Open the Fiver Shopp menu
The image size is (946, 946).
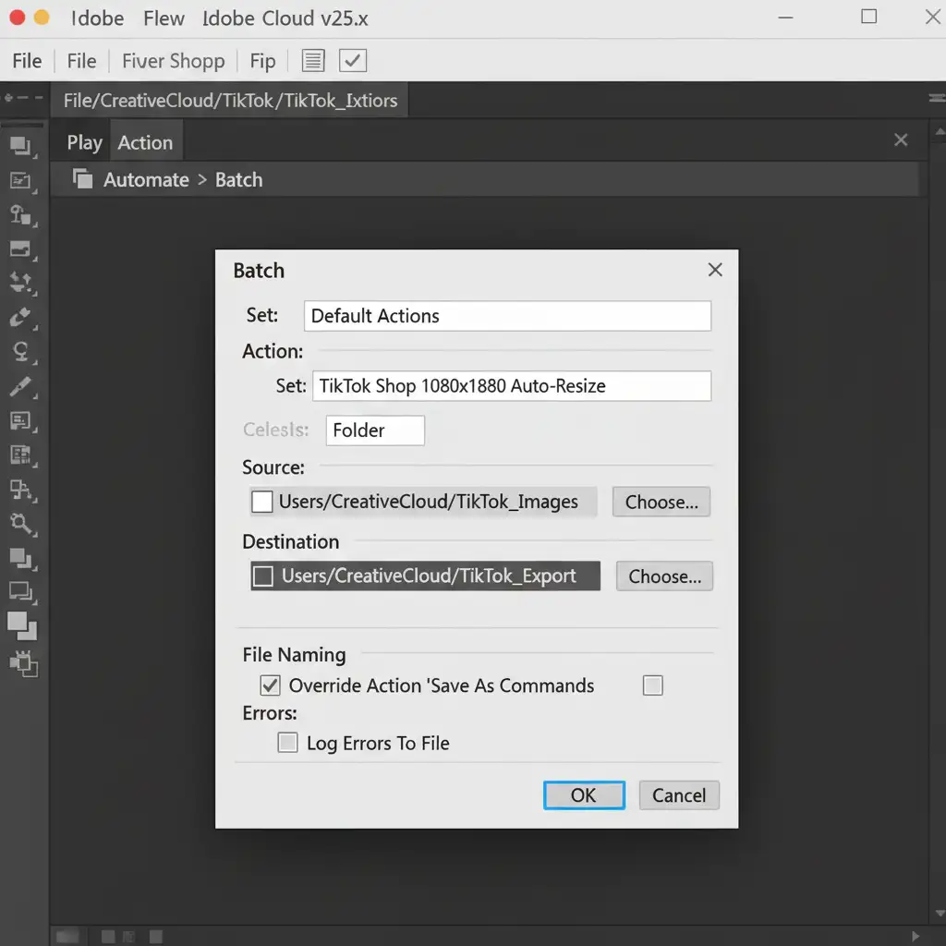(174, 61)
